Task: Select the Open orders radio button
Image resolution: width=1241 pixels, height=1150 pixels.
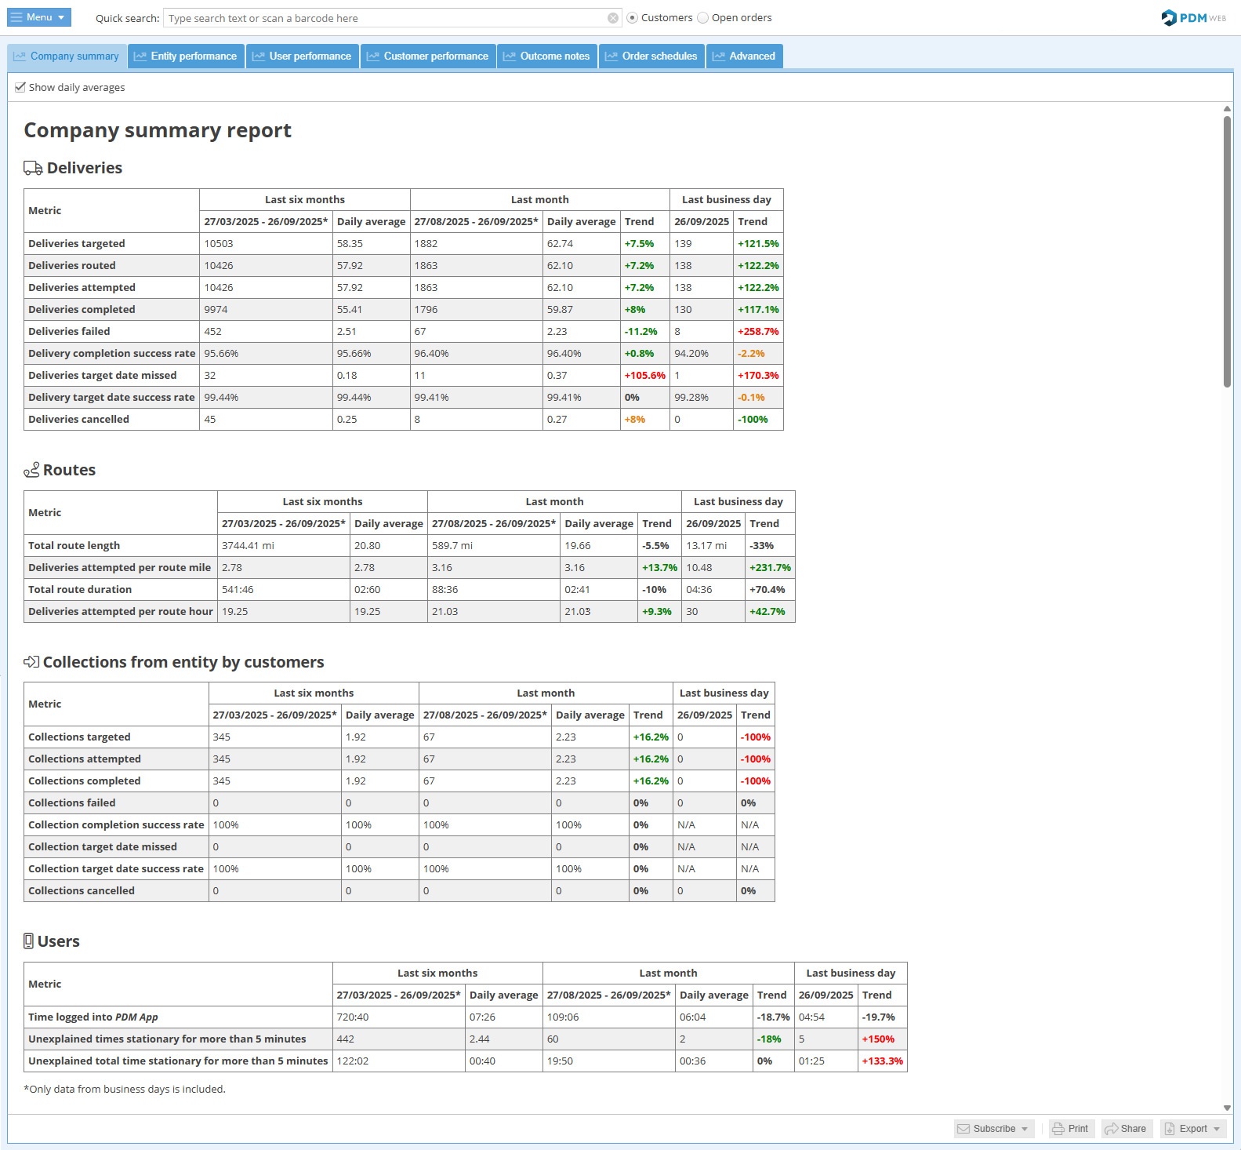Action: (702, 18)
